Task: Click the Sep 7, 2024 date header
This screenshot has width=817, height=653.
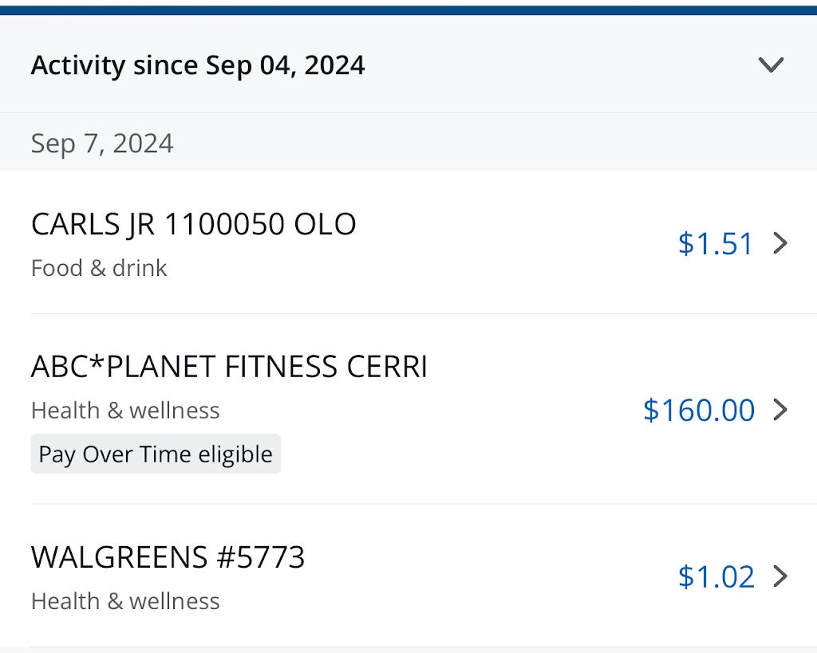Action: coord(102,144)
